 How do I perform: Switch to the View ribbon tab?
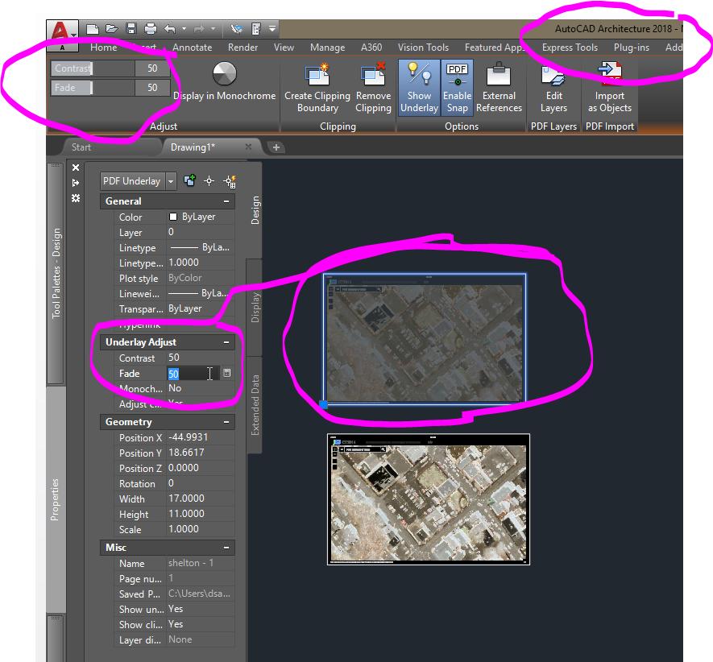284,48
